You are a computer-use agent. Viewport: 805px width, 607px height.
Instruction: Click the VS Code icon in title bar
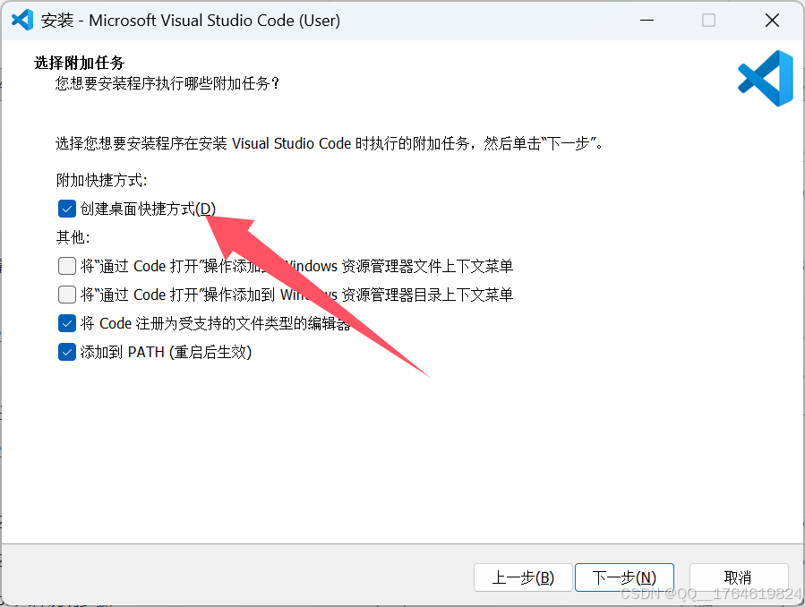tap(22, 21)
